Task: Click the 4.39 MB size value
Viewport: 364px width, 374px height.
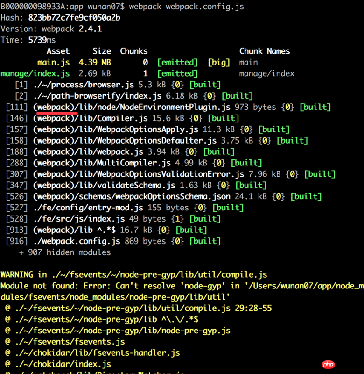Action: (95, 62)
